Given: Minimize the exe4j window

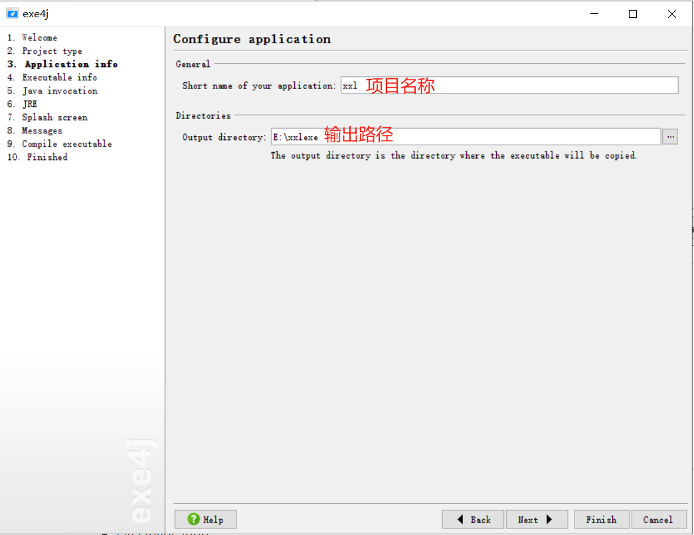Looking at the screenshot, I should [x=594, y=14].
